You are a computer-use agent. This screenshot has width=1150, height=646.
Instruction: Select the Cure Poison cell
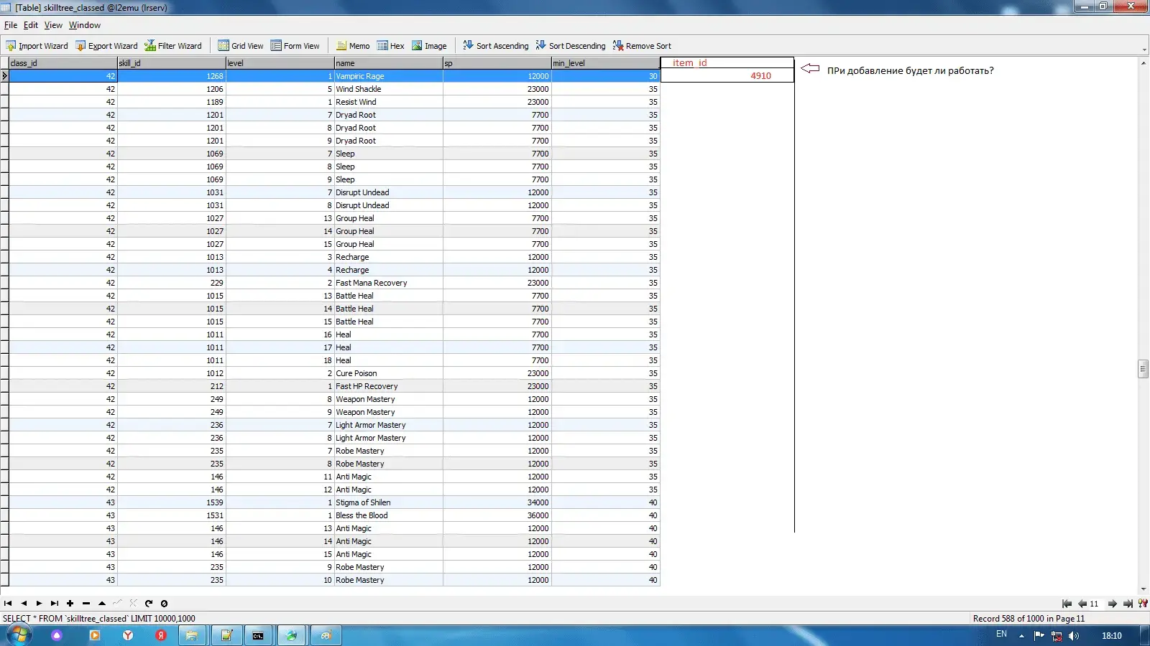pos(389,373)
